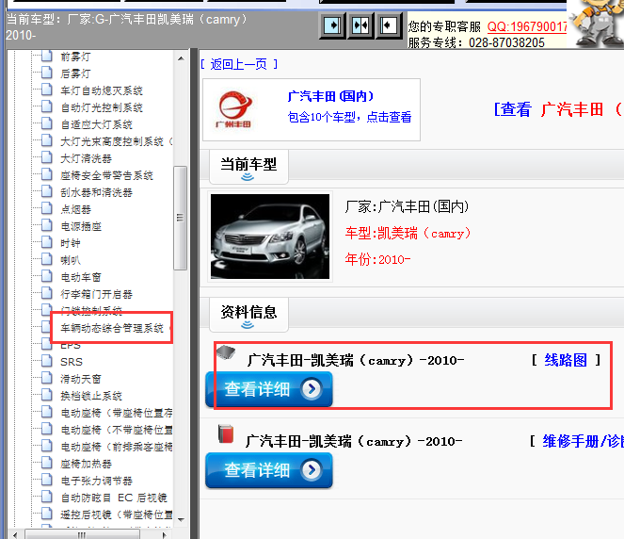Click the SRS page icon
624x539 pixels.
point(47,361)
